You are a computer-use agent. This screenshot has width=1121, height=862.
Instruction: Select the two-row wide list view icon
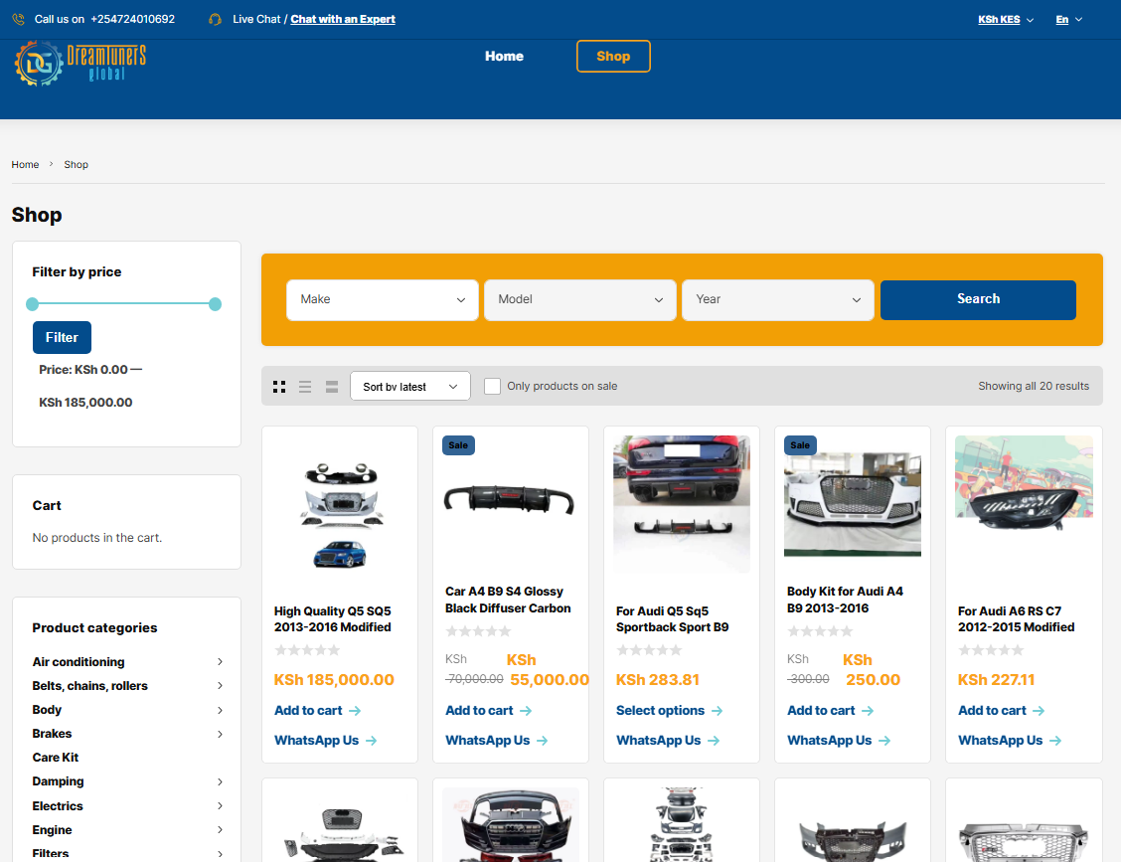pyautogui.click(x=332, y=387)
